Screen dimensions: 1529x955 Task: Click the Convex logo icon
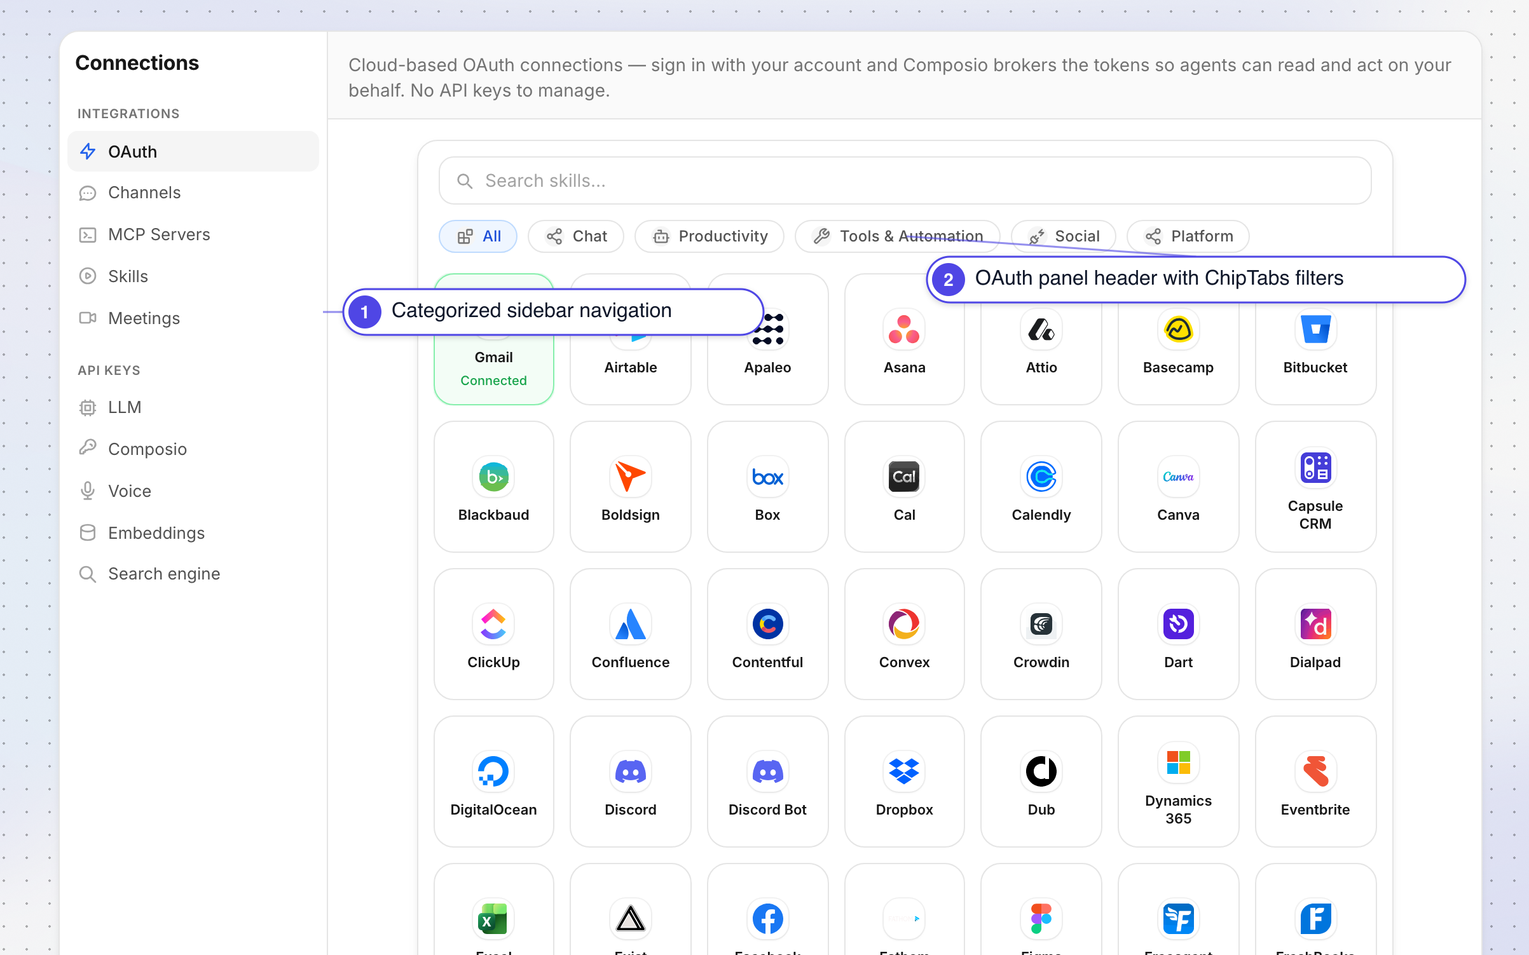click(x=904, y=624)
